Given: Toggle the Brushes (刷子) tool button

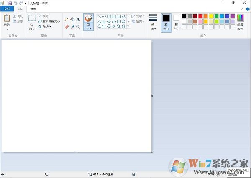Looking at the screenshot, I should (88, 22).
